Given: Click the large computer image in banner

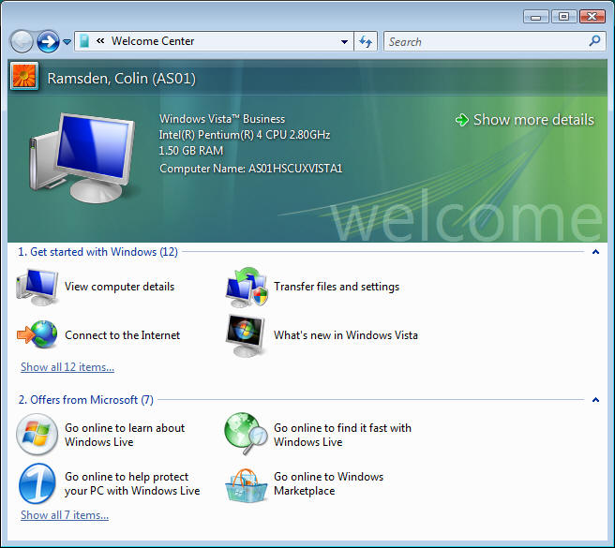Looking at the screenshot, I should click(82, 157).
